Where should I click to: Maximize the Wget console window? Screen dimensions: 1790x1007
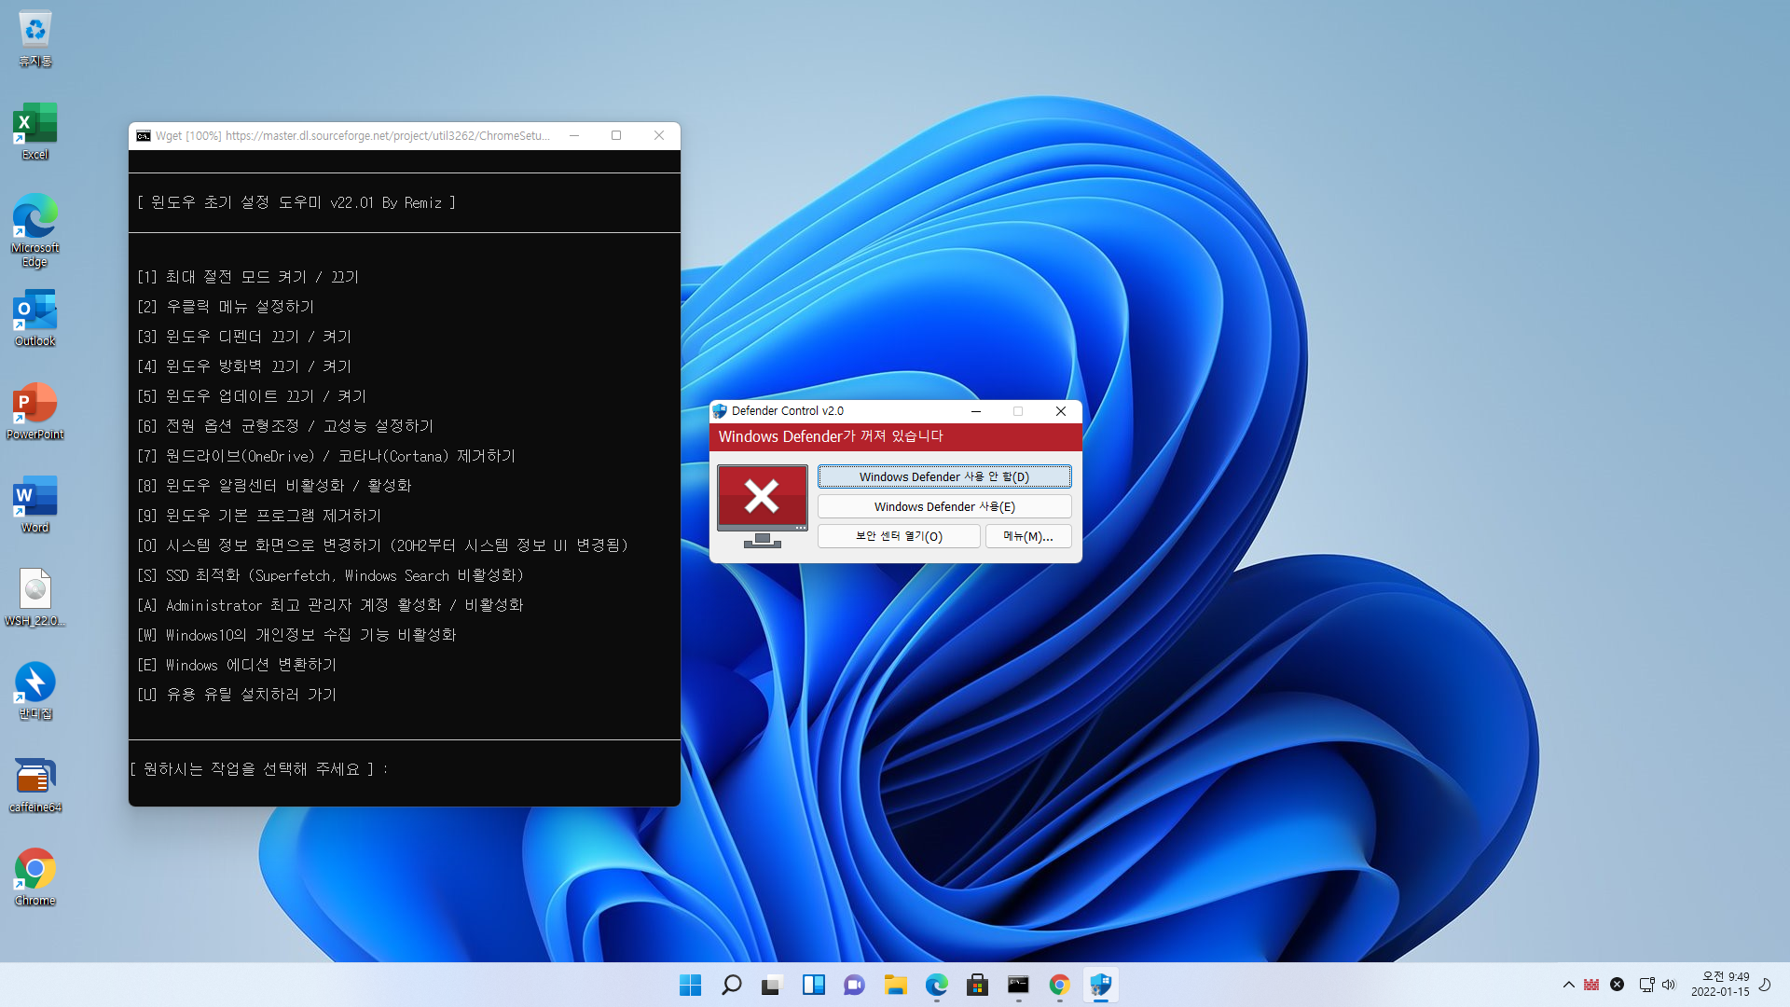pyautogui.click(x=616, y=136)
